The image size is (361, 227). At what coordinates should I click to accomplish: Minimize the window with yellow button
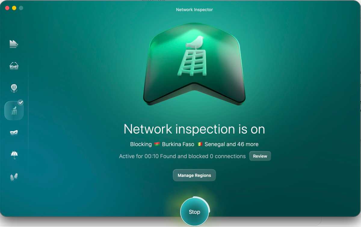pos(14,8)
